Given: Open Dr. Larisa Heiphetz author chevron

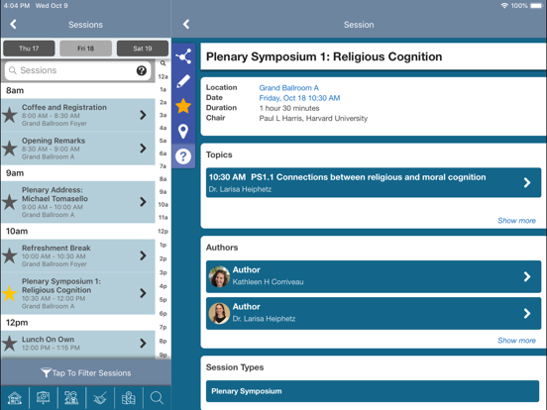Looking at the screenshot, I should [527, 313].
